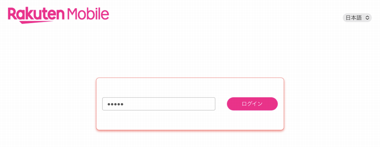Click the "Rakuten" word in the logo

(36, 14)
